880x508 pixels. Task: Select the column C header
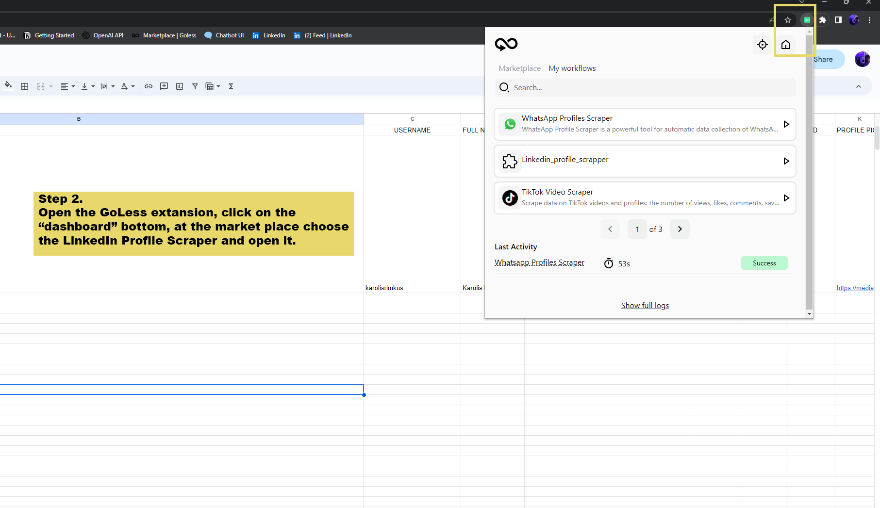click(412, 119)
